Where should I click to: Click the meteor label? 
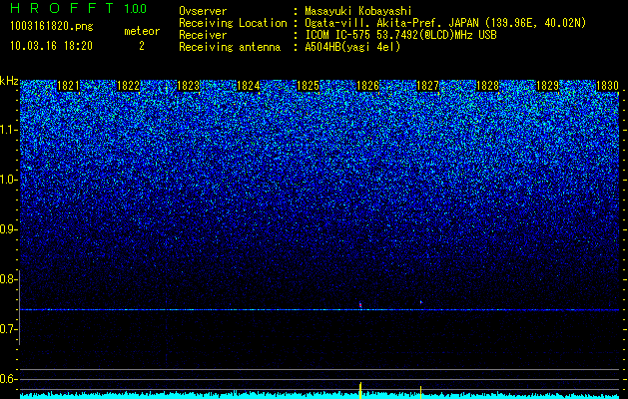142,31
